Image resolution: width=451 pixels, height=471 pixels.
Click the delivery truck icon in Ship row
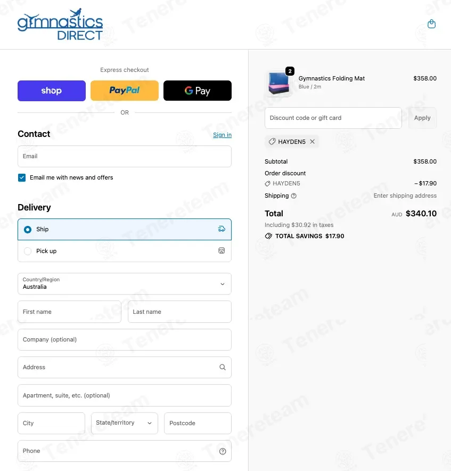222,229
